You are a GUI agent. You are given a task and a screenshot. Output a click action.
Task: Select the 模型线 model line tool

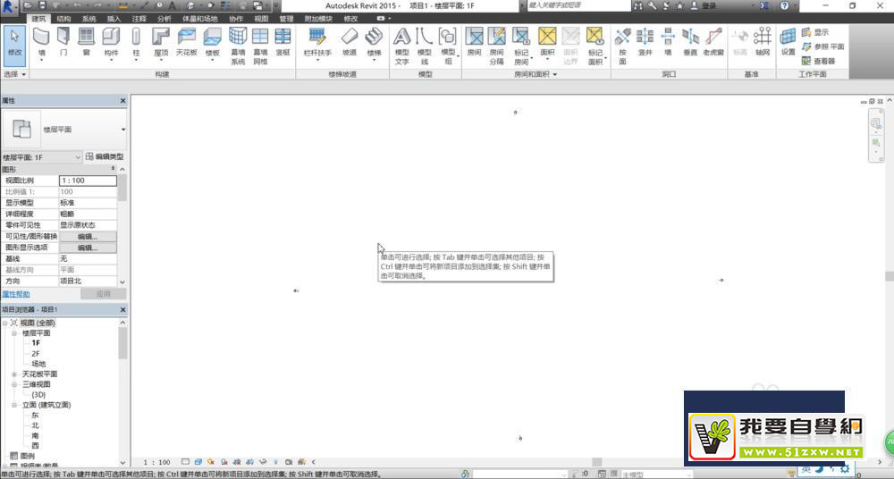pyautogui.click(x=424, y=46)
